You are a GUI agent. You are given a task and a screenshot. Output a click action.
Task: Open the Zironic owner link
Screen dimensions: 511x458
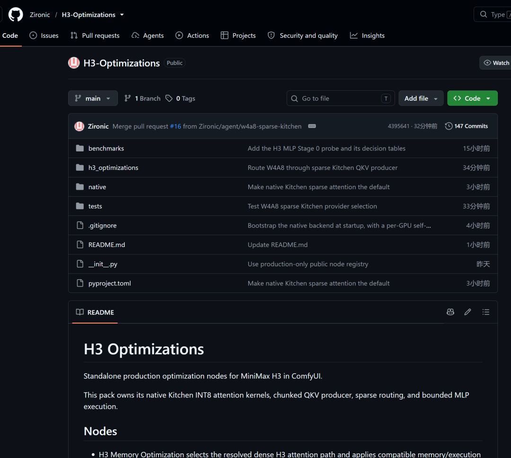[40, 15]
